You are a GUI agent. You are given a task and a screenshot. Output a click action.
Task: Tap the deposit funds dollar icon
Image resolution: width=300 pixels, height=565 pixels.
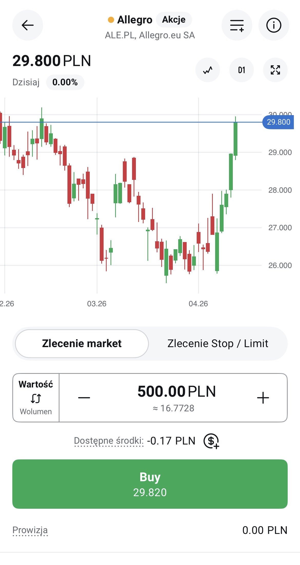pos(211,441)
